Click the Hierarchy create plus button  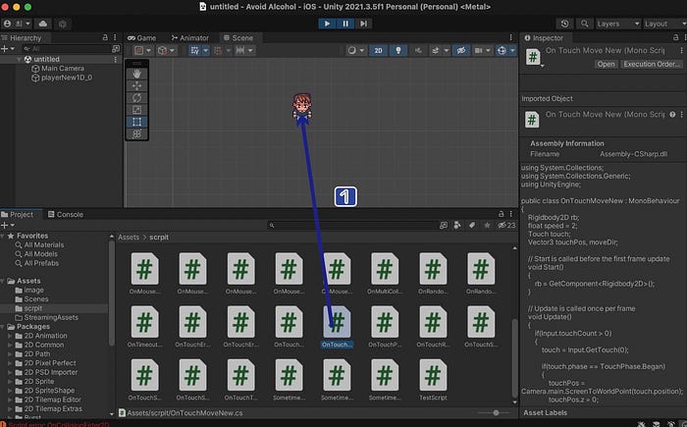[x=8, y=49]
